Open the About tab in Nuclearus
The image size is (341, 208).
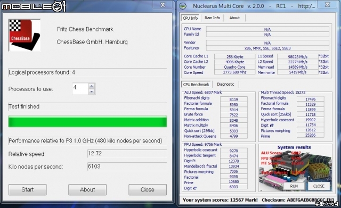234,18
